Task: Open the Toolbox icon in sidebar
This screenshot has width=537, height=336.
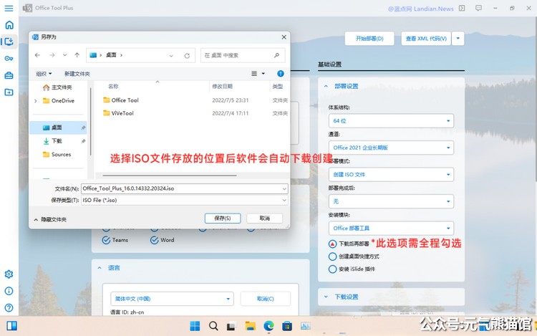Action: pos(9,75)
